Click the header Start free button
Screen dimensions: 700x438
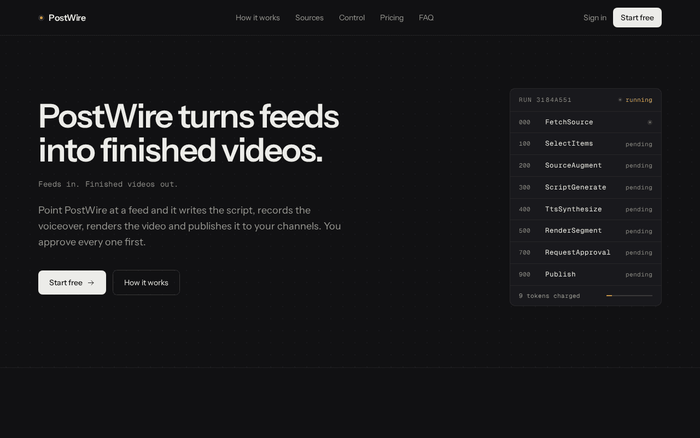tap(637, 18)
